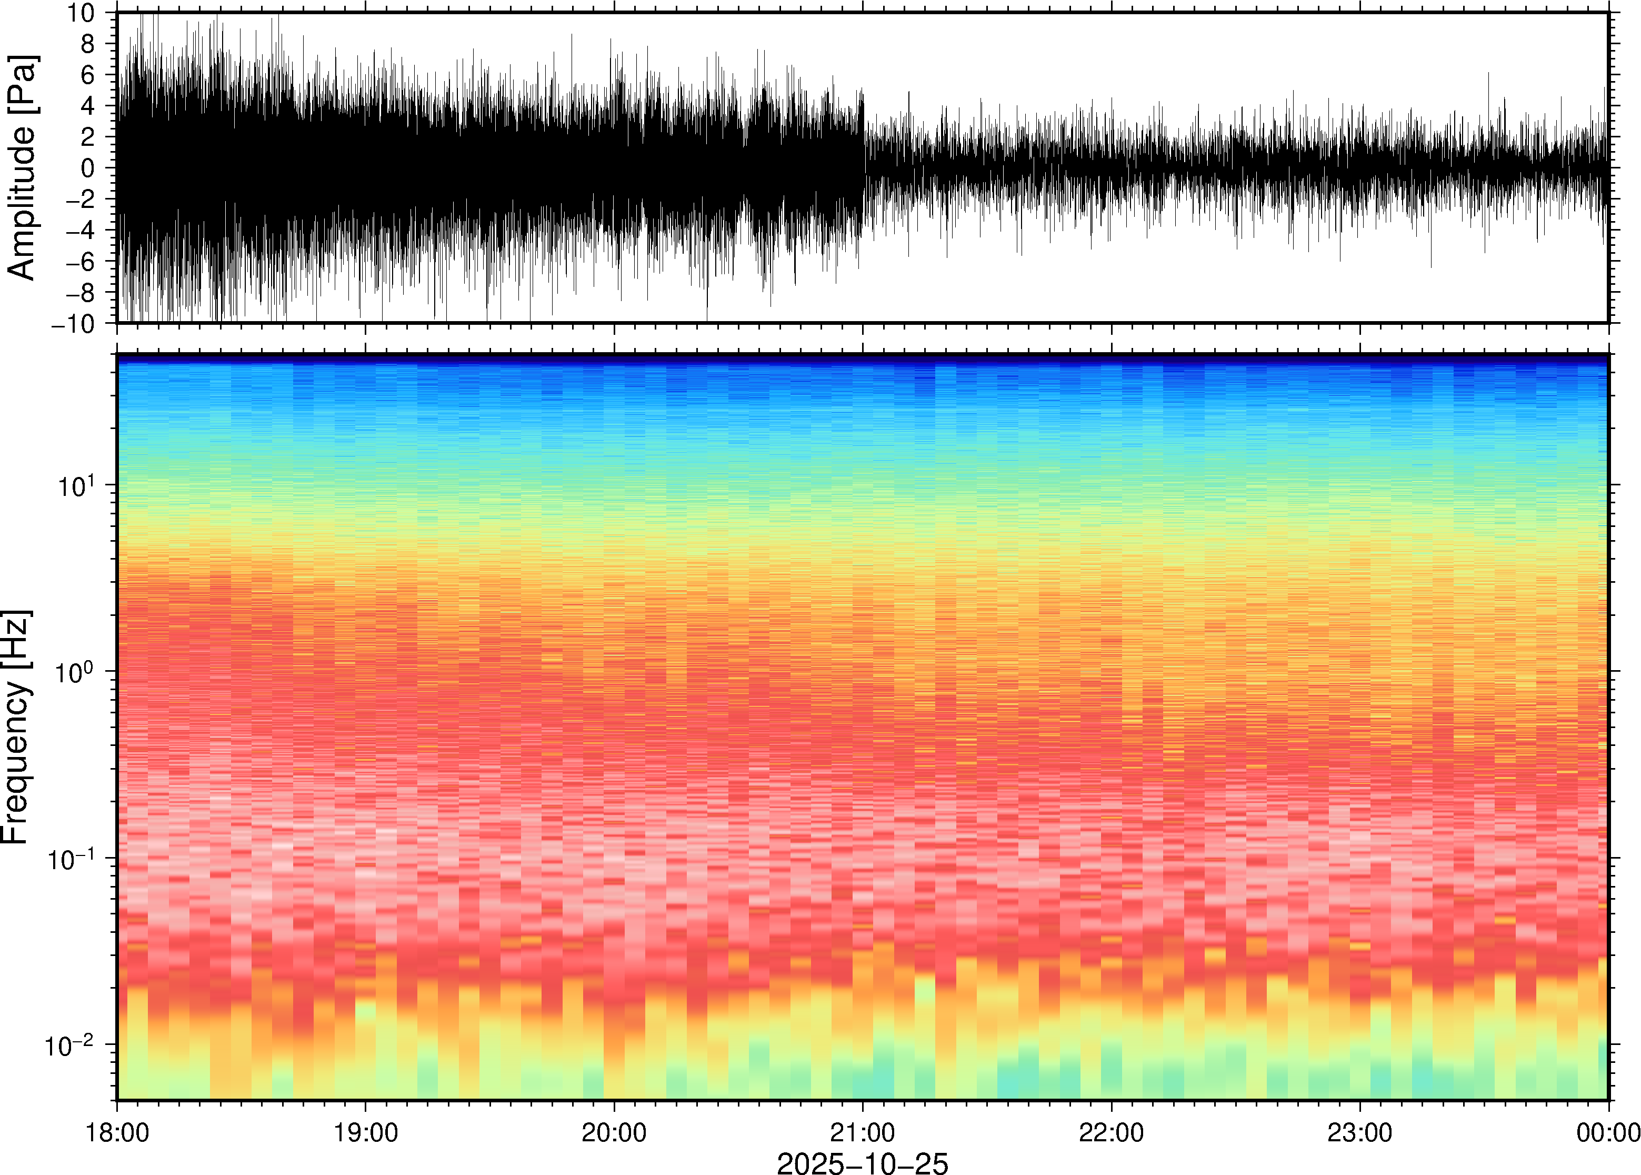Click the 10⁻² frequency tick label
This screenshot has height=1175, width=1641.
(x=69, y=1045)
